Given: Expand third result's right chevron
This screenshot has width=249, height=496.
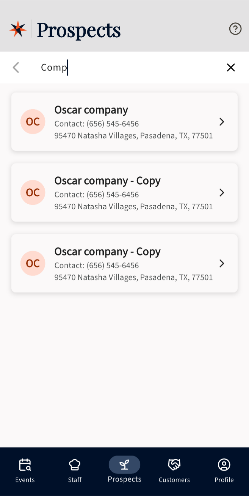Looking at the screenshot, I should (222, 263).
